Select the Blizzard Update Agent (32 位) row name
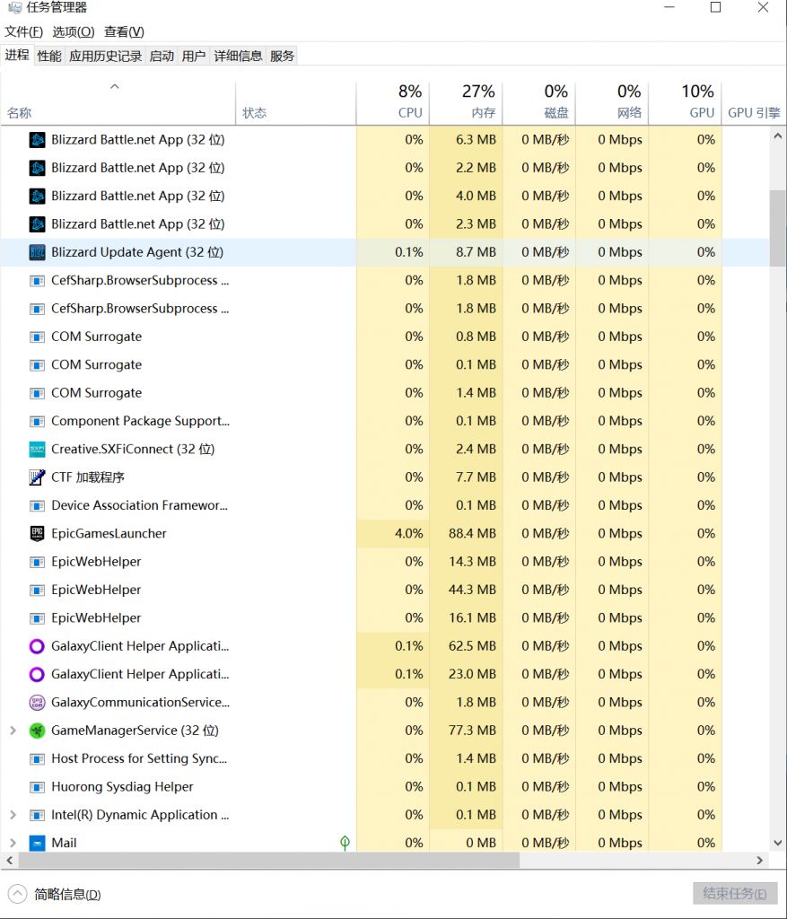Viewport: 787px width, 919px height. [x=137, y=252]
